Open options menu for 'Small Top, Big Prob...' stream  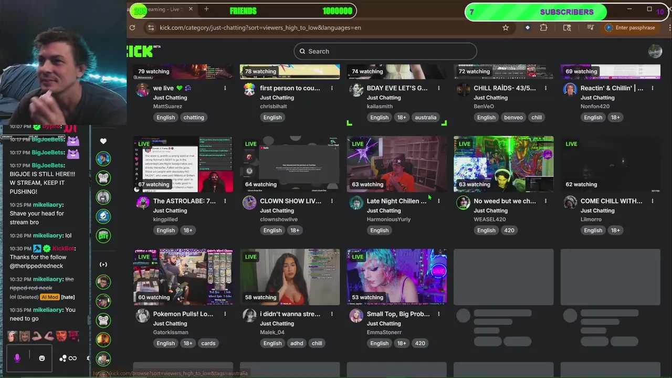coord(438,314)
